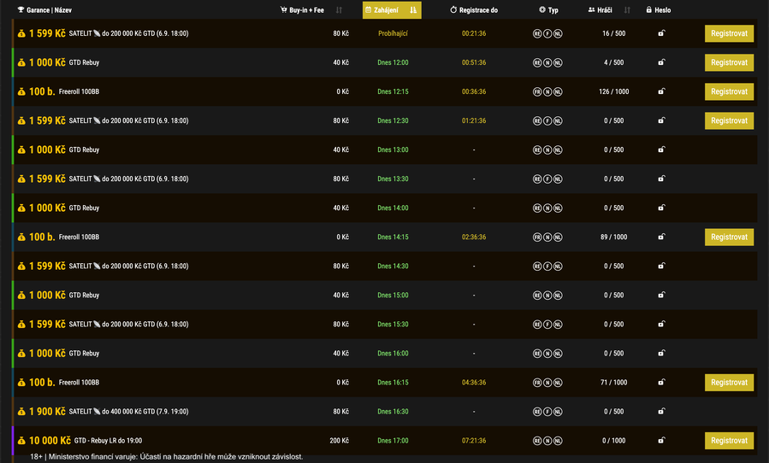
Task: Click NL type icon in Dnes 14:00 row
Action: point(558,208)
